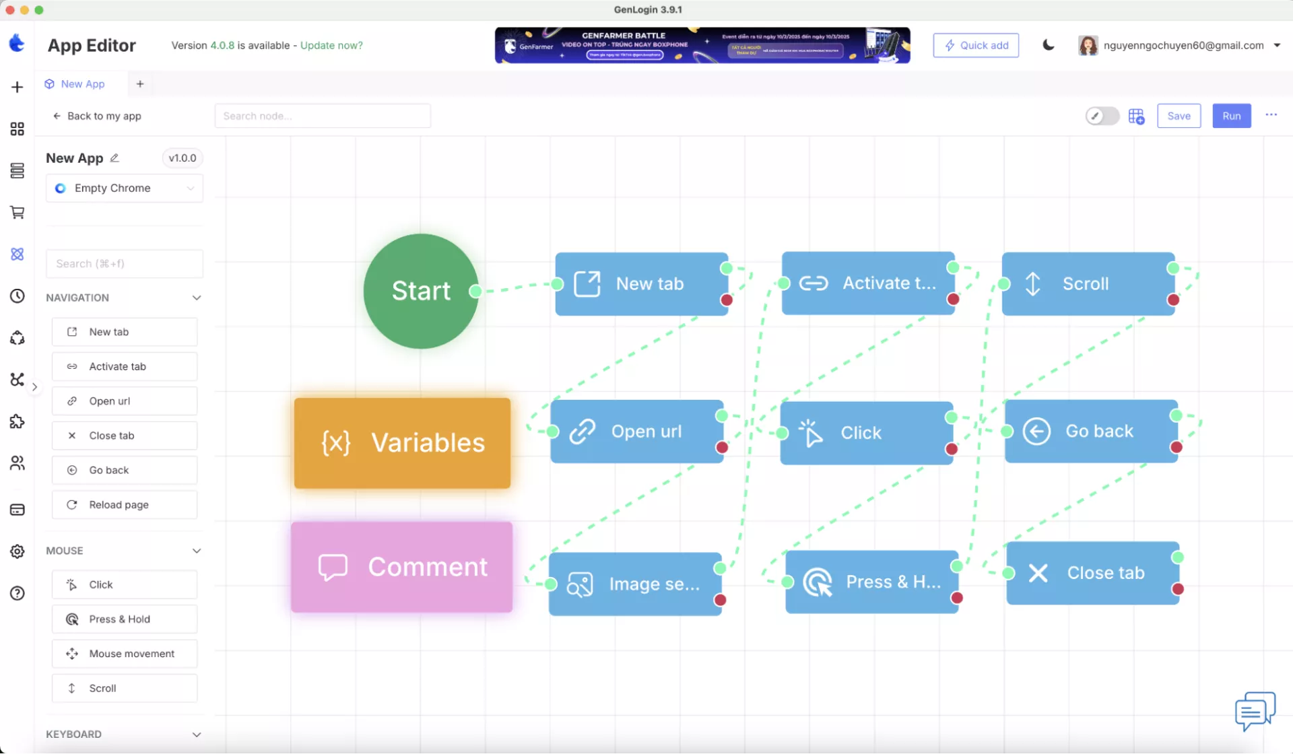Toggle the edit mode switch near Save
The width and height of the screenshot is (1293, 754).
point(1102,116)
